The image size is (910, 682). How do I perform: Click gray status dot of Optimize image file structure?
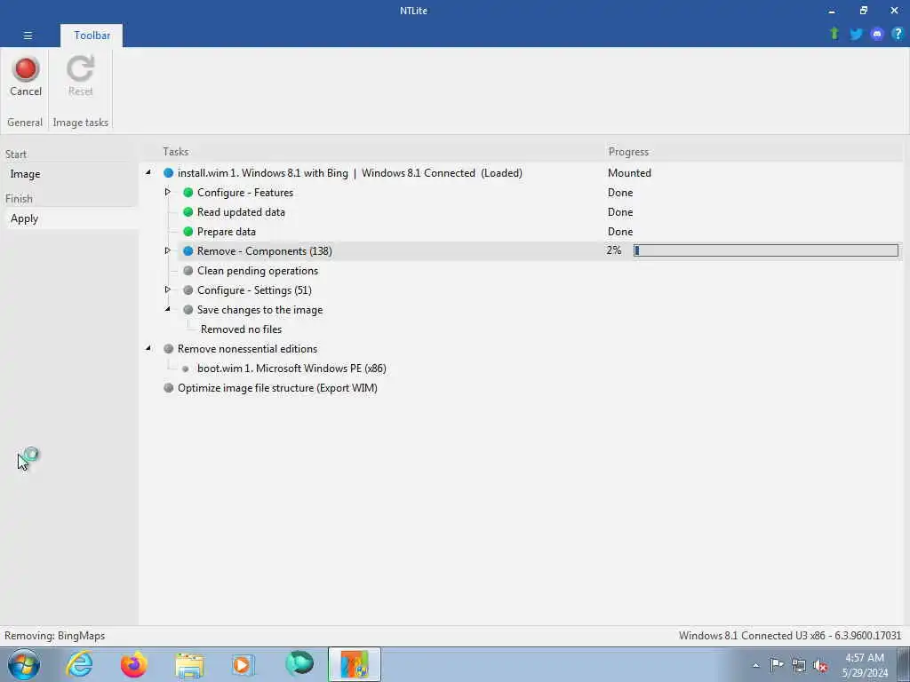(x=168, y=388)
